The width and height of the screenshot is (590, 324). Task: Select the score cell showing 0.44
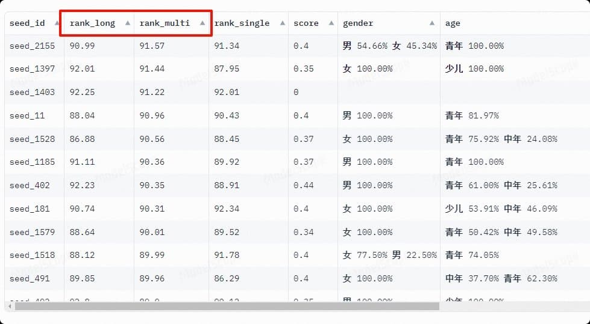click(x=304, y=185)
